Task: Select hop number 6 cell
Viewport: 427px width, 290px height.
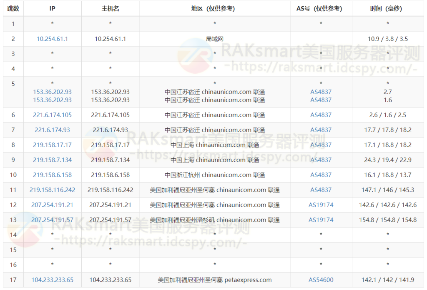Action: (x=13, y=115)
